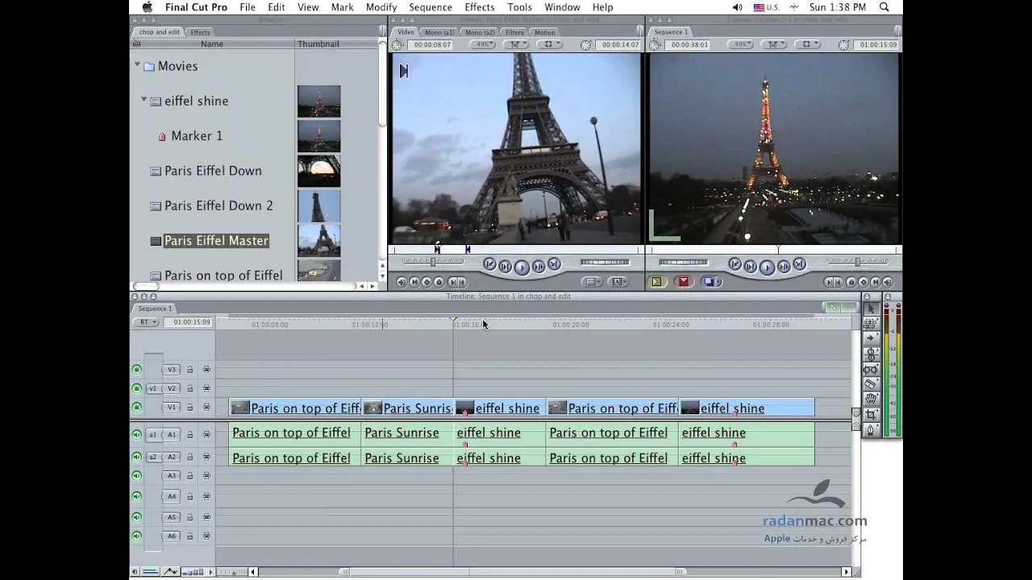Click Play Around Current Frame in Canvas
The image size is (1032, 580).
784,267
